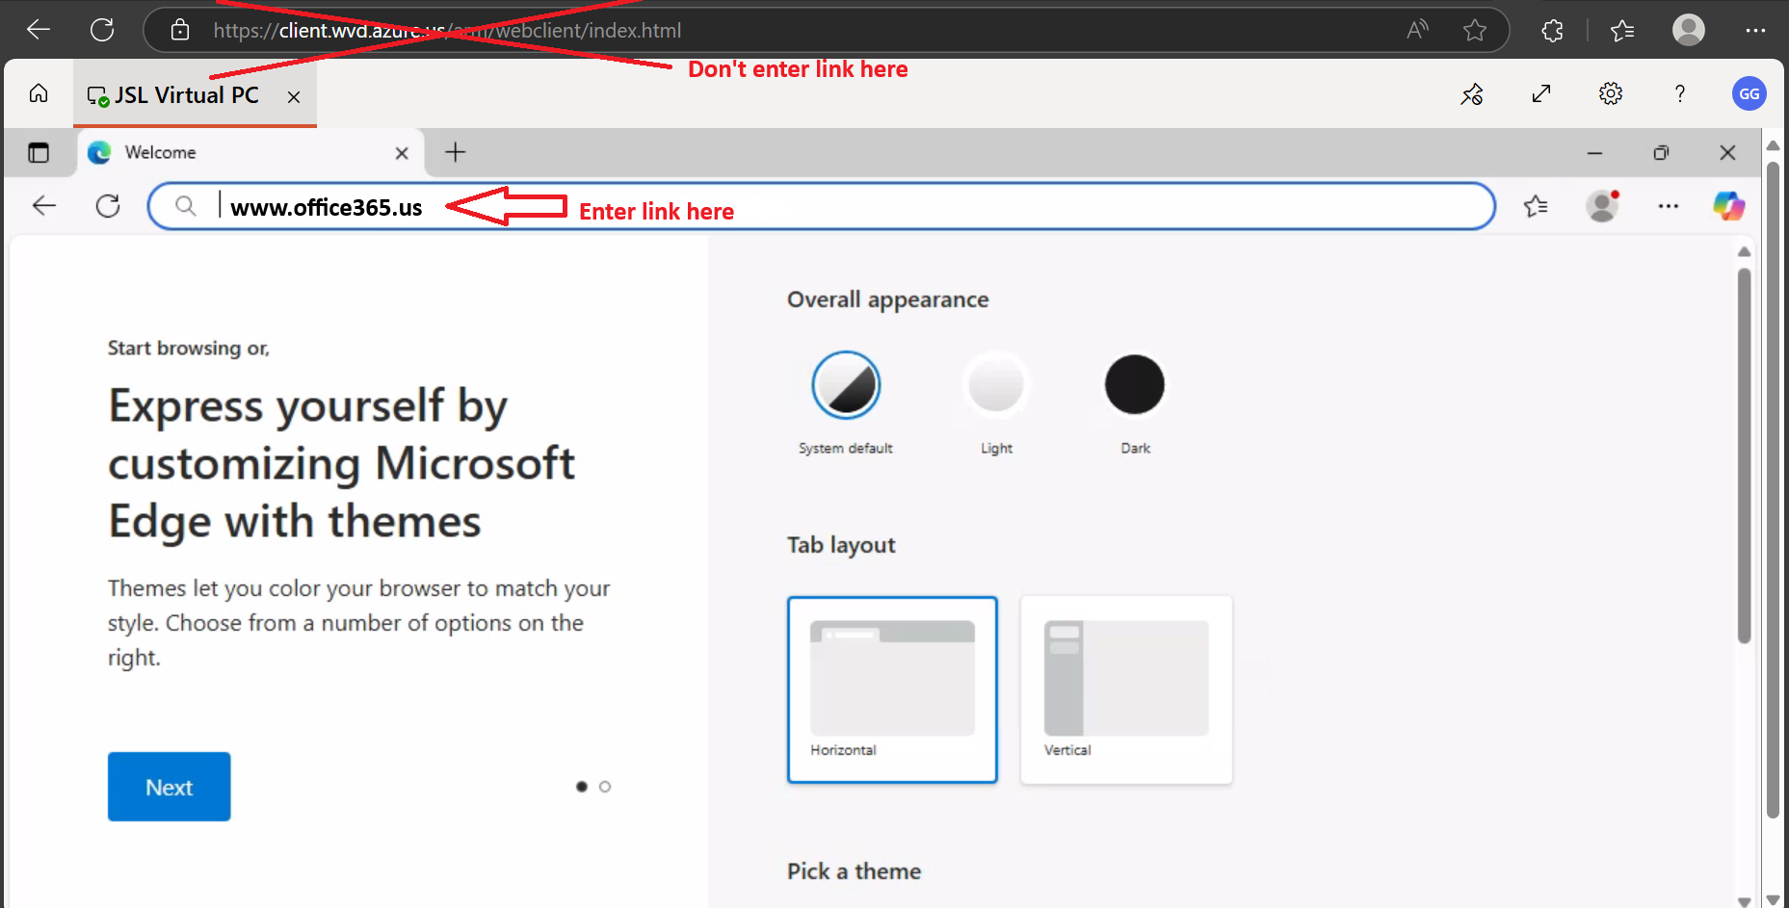Select System default appearance

point(846,385)
